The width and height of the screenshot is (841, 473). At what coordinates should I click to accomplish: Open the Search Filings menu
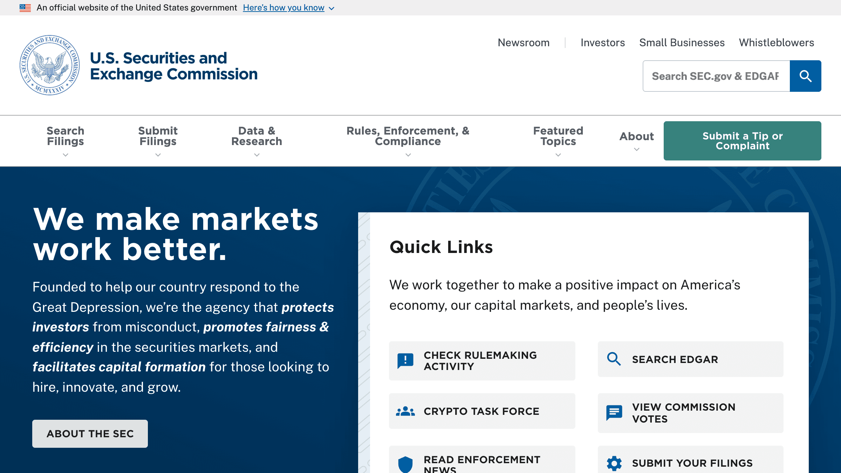click(66, 141)
